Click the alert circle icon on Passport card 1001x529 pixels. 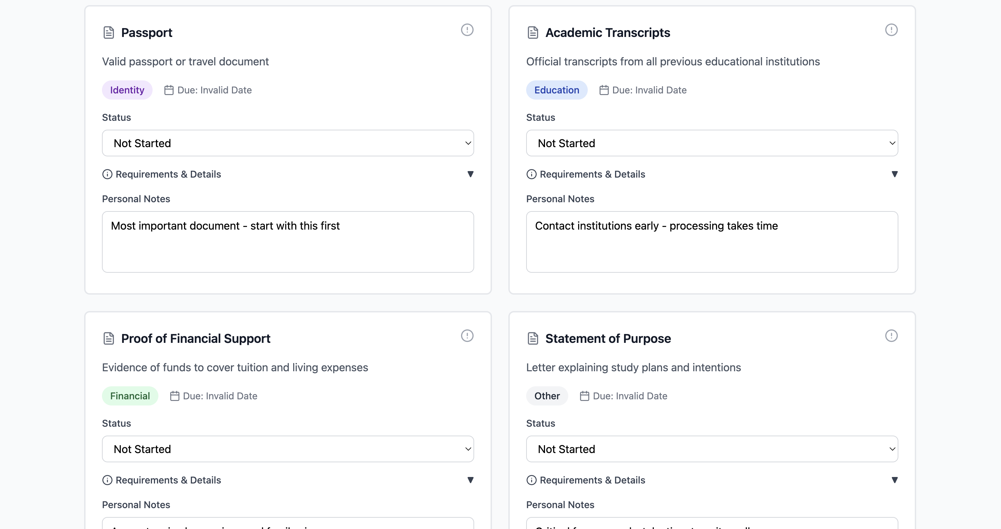tap(467, 30)
